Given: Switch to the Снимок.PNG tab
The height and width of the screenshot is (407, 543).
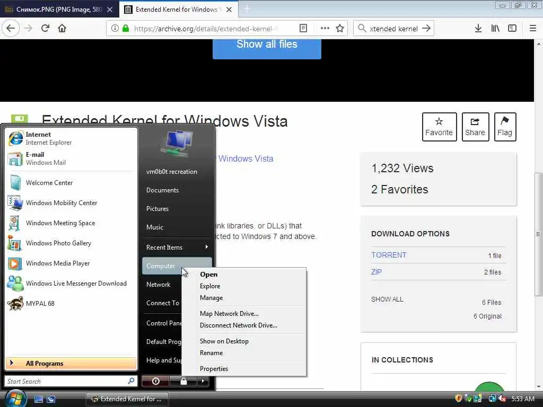Looking at the screenshot, I should point(59,10).
